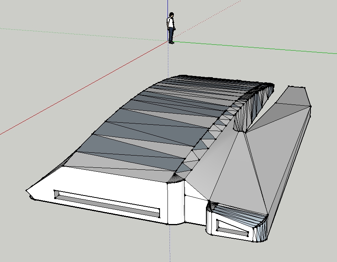Select the long window recess on front wall

click(x=107, y=203)
